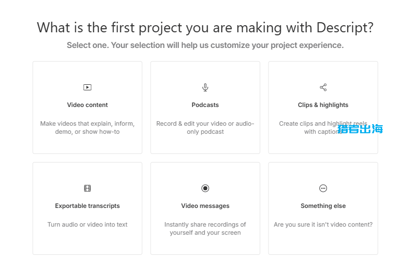Viewport: 398px width, 267px height.
Task: Choose the Video messages heading
Action: [205, 206]
